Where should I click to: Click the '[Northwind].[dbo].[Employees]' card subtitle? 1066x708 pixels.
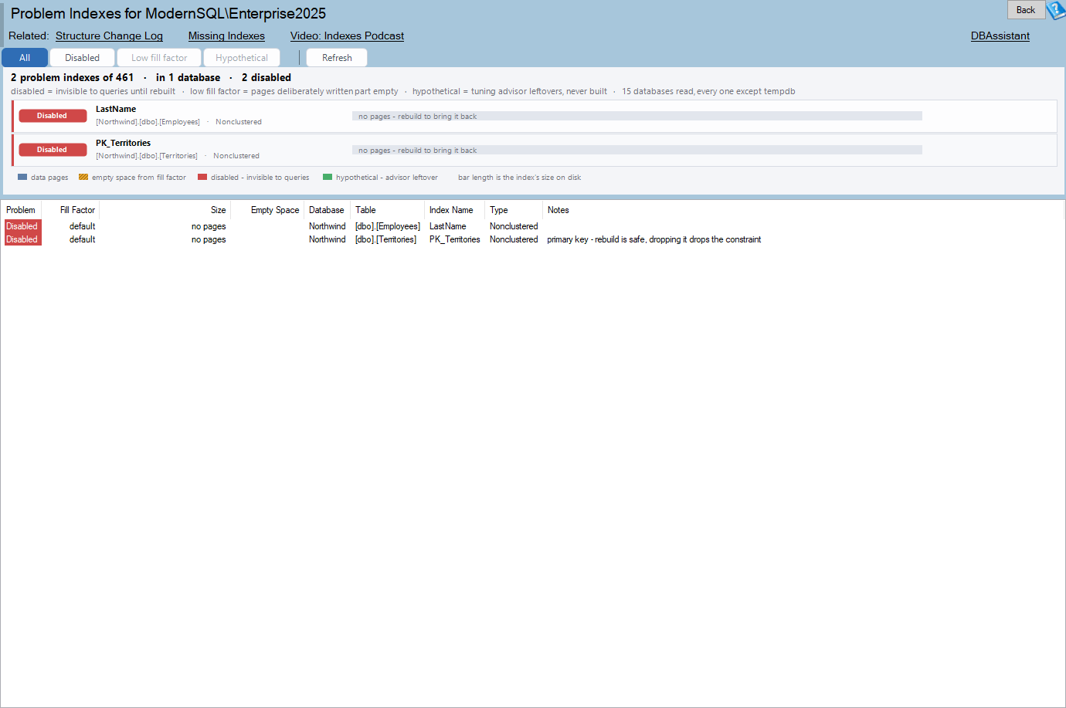pyautogui.click(x=148, y=122)
